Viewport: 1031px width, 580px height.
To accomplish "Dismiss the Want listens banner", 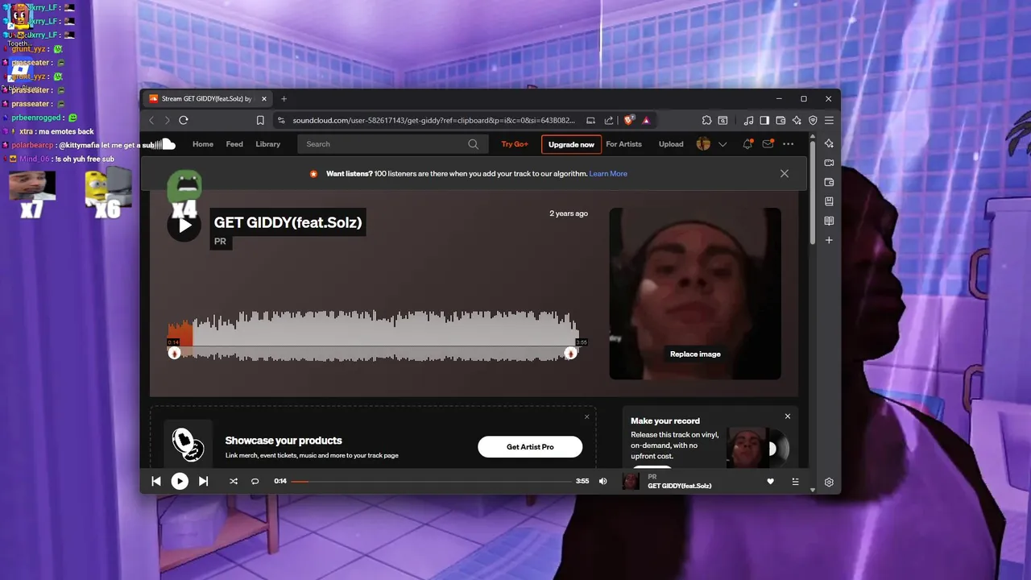I will tap(785, 173).
